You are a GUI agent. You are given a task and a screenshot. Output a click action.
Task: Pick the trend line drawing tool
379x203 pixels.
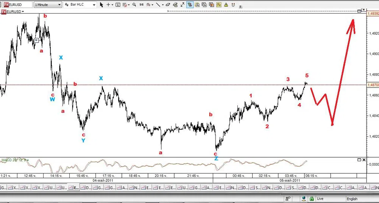[x=158, y=5]
